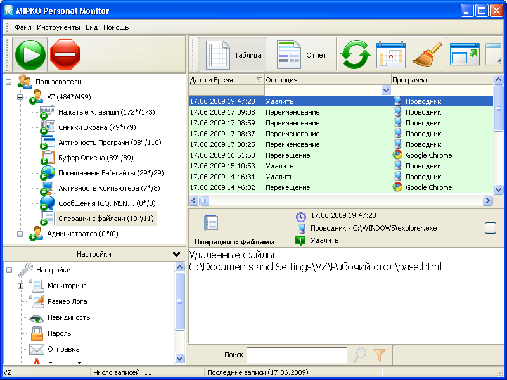Open the Файл menu

click(23, 27)
